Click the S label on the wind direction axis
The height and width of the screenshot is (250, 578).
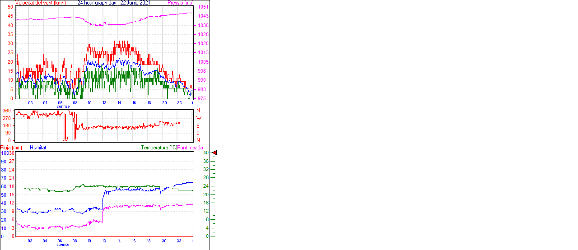(198, 125)
